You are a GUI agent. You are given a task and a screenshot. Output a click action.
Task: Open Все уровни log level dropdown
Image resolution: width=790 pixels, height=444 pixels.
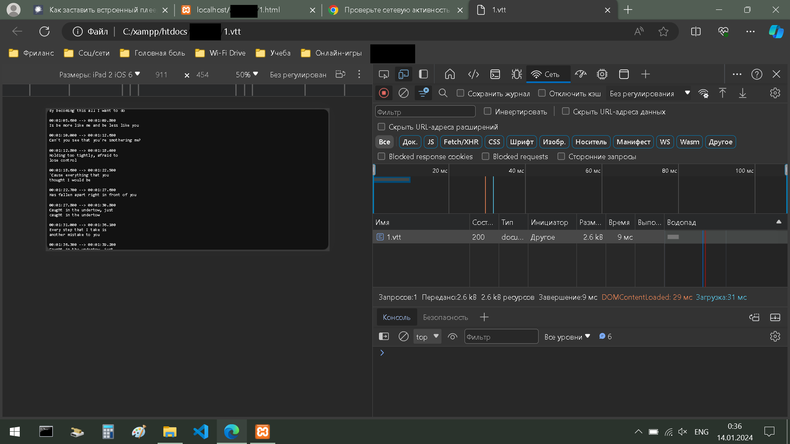(x=567, y=337)
